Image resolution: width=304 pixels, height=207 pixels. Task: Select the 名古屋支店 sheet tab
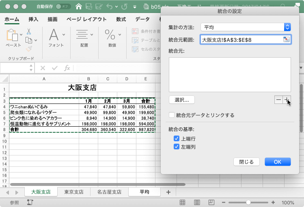109,192
